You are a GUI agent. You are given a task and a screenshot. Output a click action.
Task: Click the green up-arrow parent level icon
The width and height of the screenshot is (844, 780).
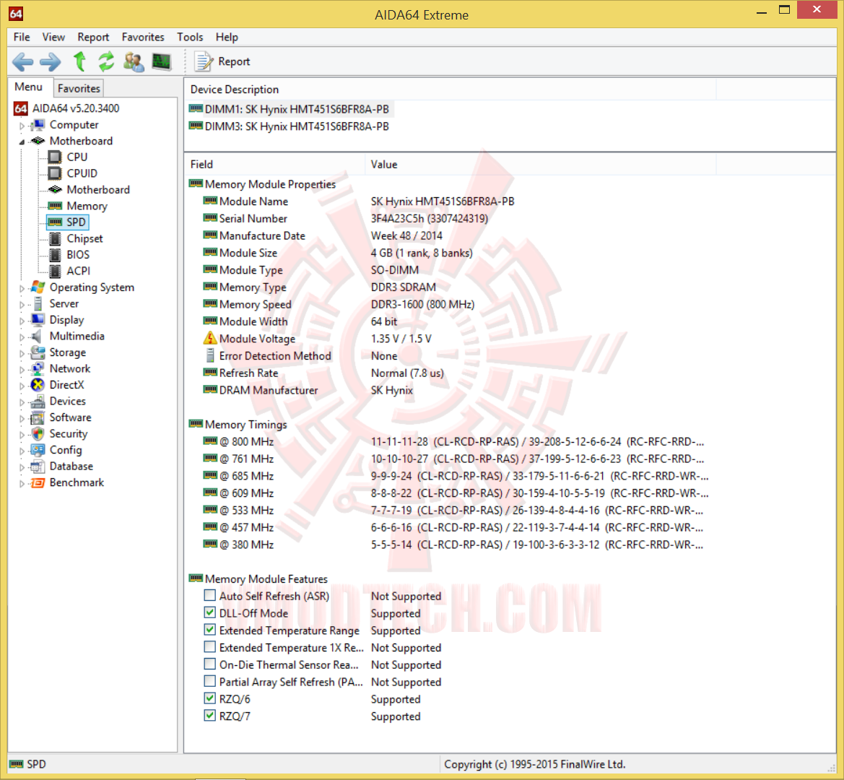[x=79, y=62]
